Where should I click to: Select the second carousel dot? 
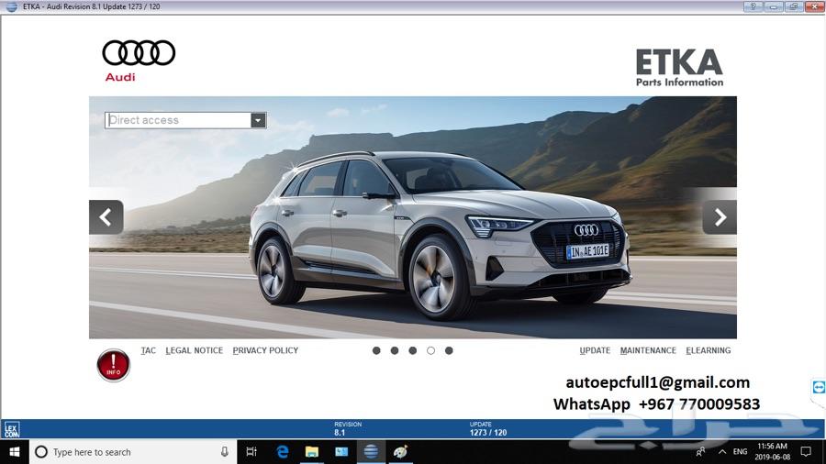pos(395,350)
